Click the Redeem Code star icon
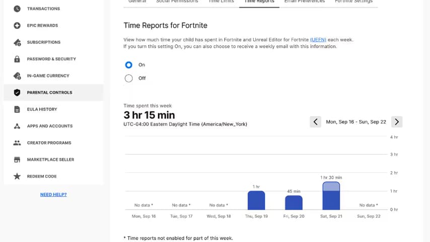 pos(17,176)
